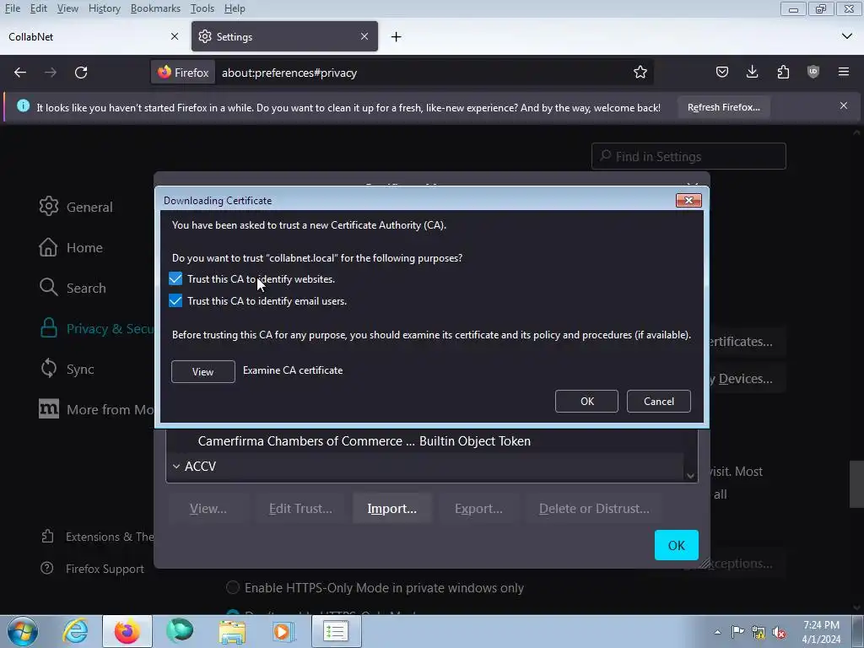This screenshot has width=864, height=648.
Task: Open the Extensions puzzle icon
Action: click(783, 73)
